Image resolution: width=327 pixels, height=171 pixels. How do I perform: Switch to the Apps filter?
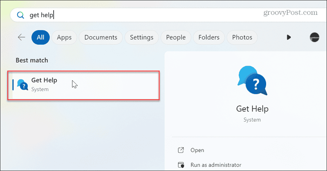tap(64, 37)
